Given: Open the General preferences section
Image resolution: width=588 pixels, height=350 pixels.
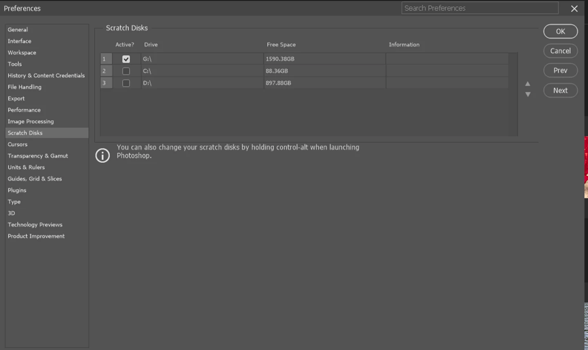Looking at the screenshot, I should click(18, 29).
